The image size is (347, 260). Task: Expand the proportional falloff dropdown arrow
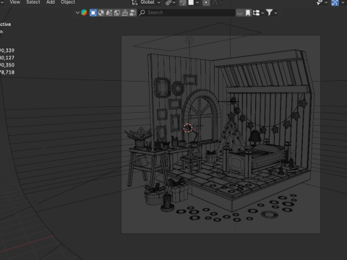[221, 2]
